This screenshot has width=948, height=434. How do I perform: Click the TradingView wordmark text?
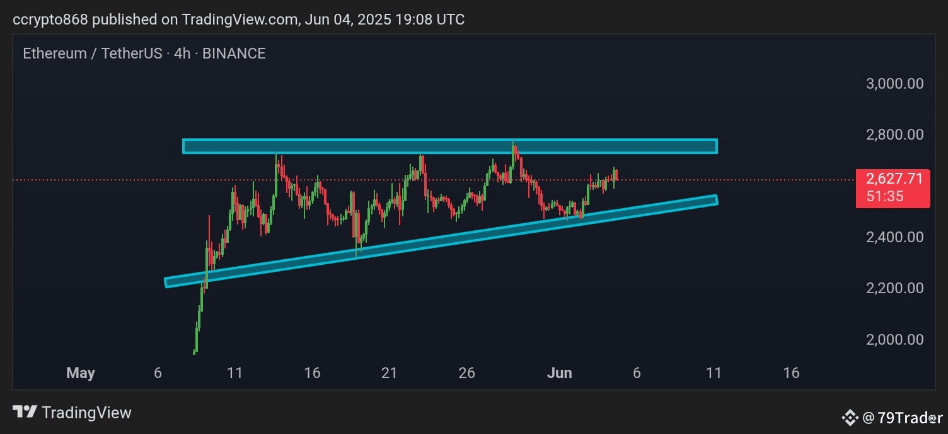87,413
